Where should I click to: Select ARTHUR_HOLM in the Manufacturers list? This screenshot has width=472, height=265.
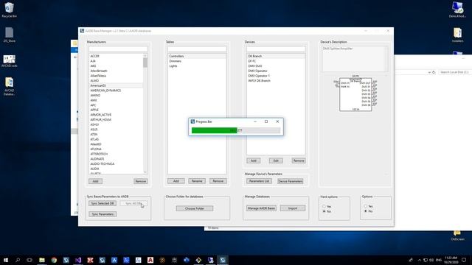pyautogui.click(x=116, y=119)
